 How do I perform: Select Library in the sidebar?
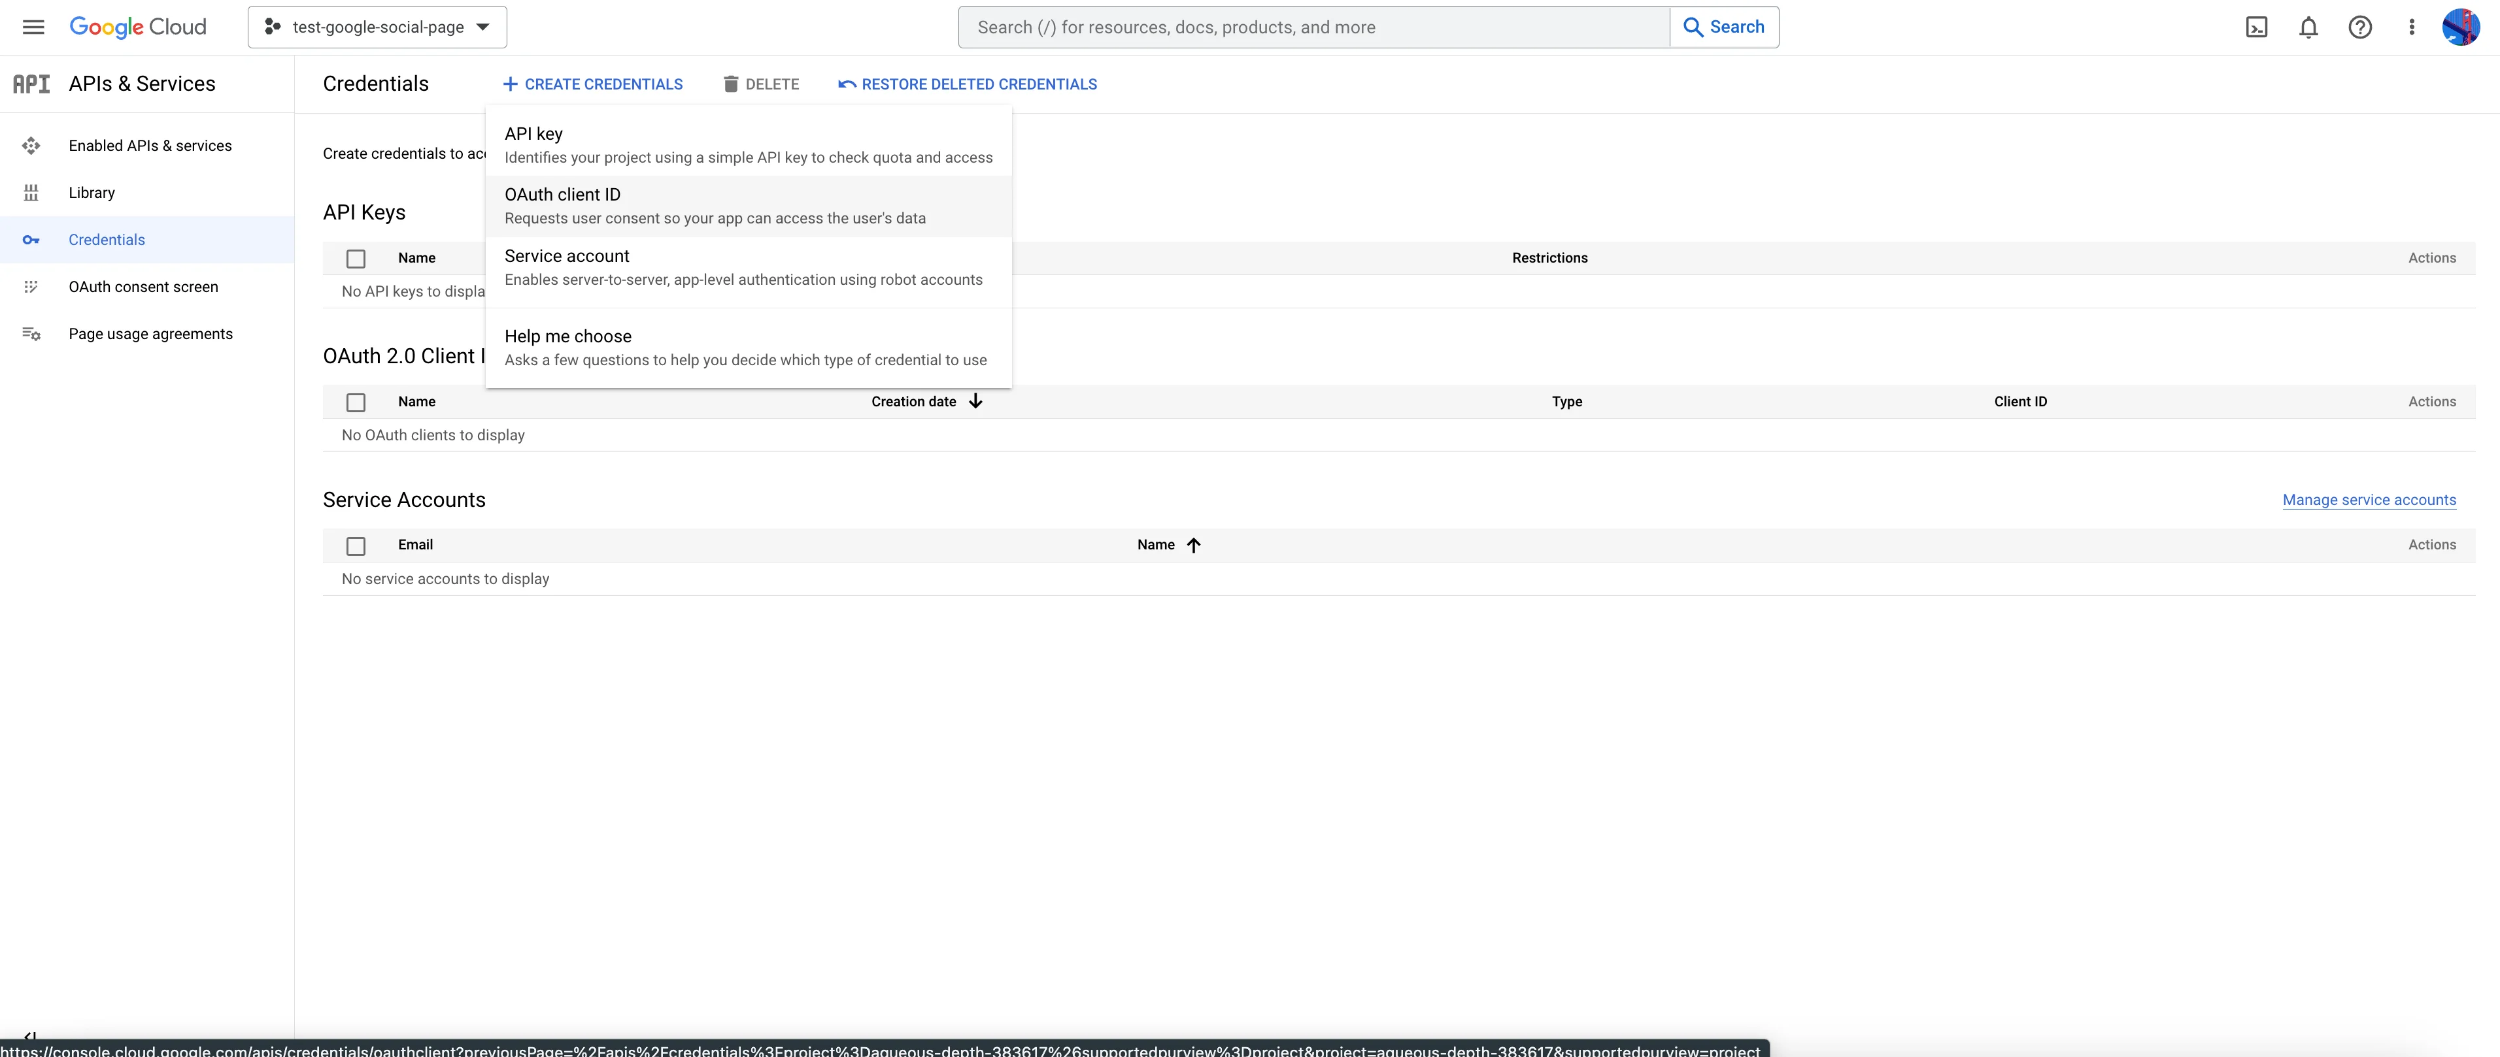point(92,192)
